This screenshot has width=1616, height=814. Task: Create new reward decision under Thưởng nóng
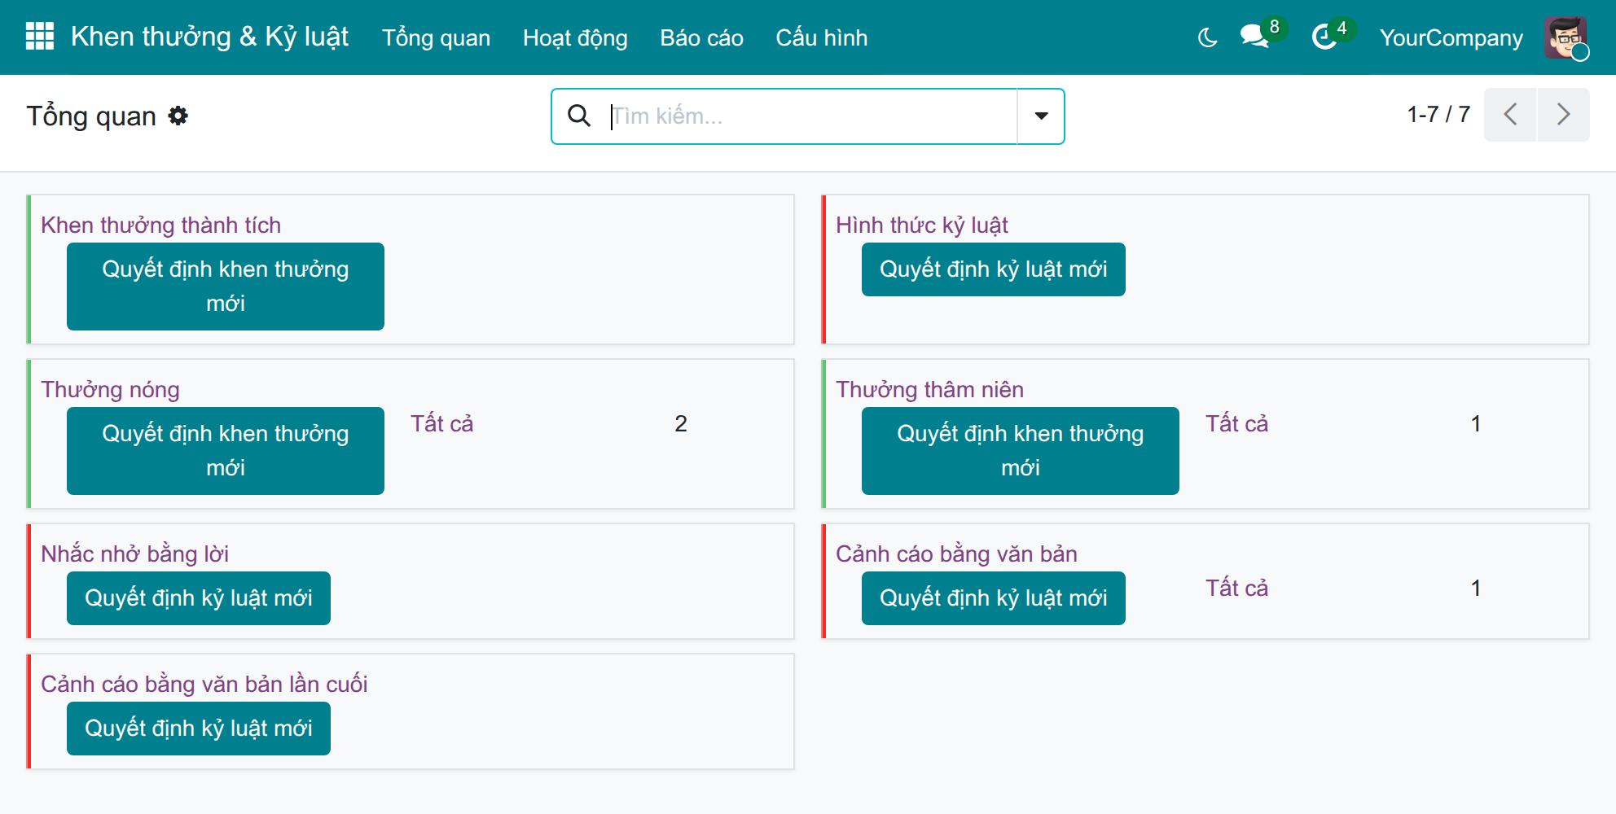226,450
